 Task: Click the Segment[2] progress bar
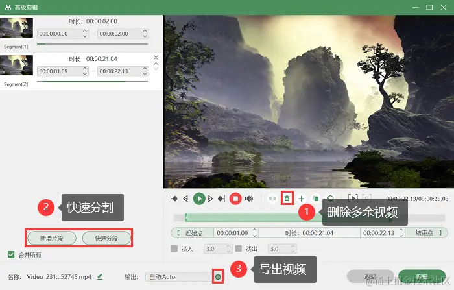coord(92,82)
